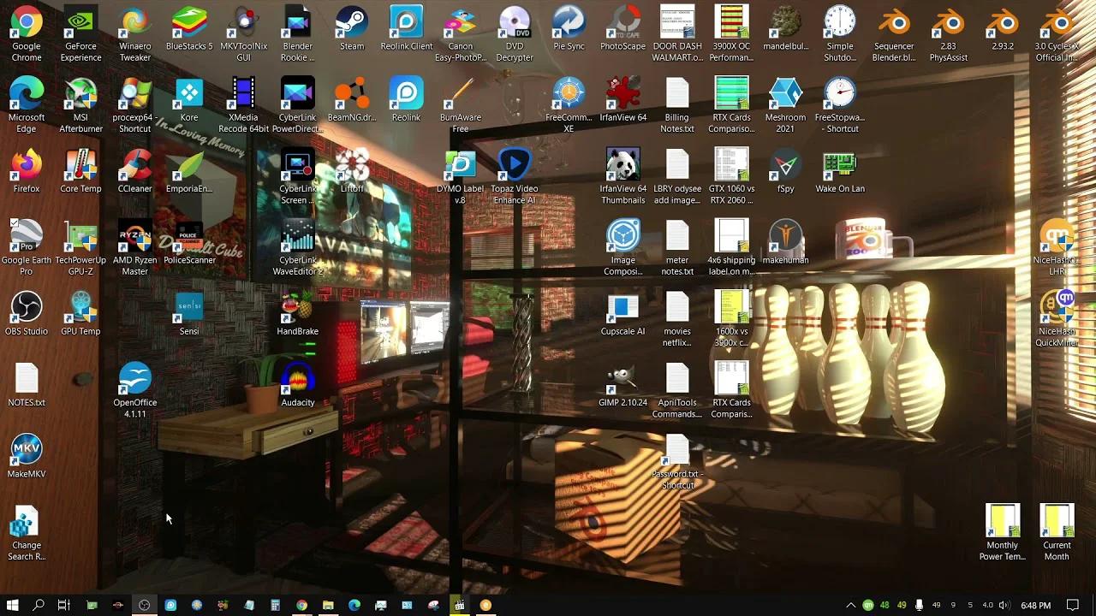The height and width of the screenshot is (616, 1096).
Task: Open the volume control via speaker icon
Action: point(1004,605)
